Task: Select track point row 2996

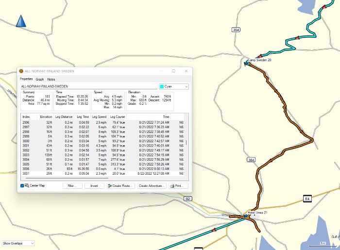Action: pyautogui.click(x=103, y=122)
